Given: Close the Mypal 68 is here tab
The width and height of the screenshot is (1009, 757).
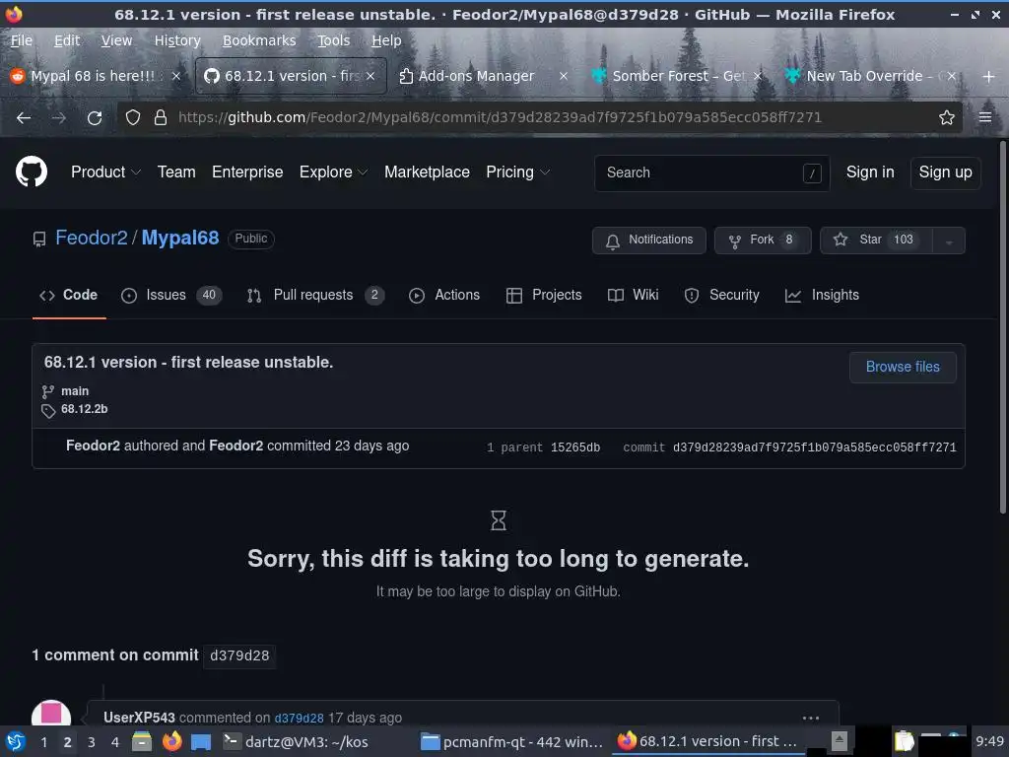Looking at the screenshot, I should click(x=175, y=76).
